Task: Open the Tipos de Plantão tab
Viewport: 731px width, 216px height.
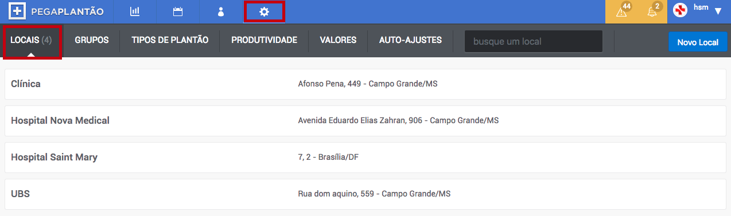Action: (170, 41)
